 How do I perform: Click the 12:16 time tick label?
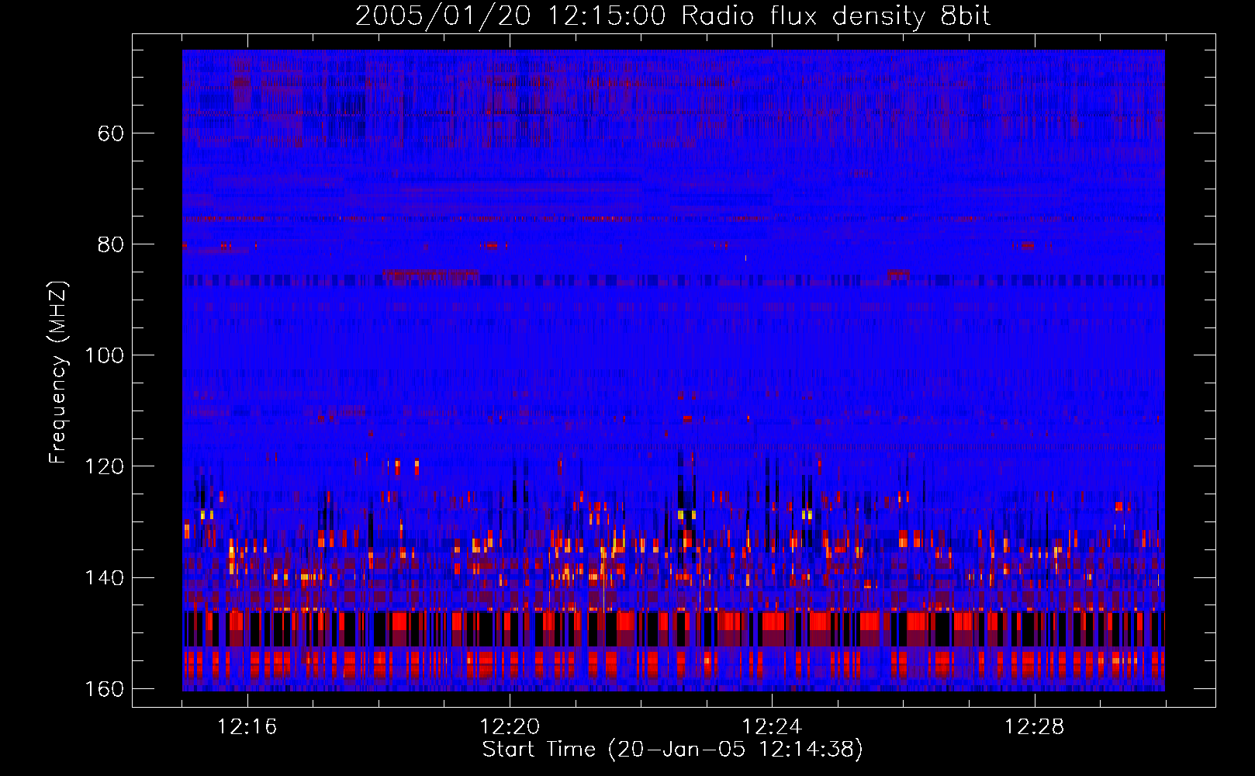(x=247, y=727)
